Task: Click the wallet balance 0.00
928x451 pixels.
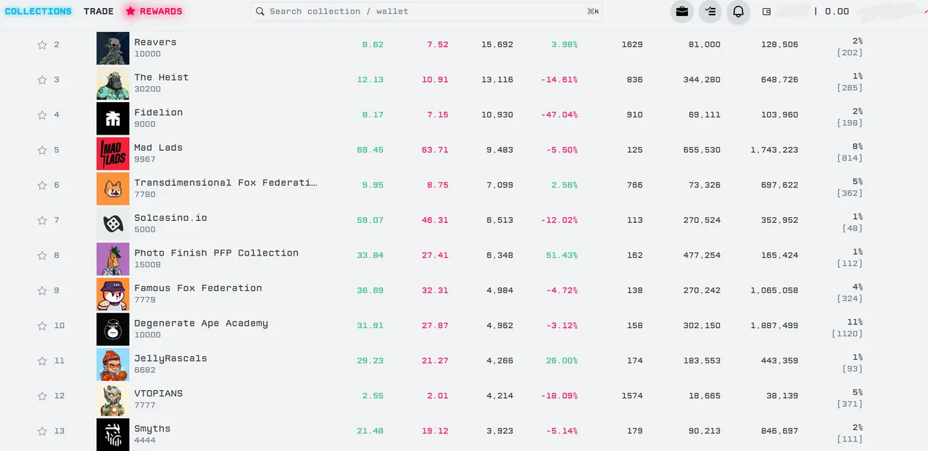Action: point(837,12)
